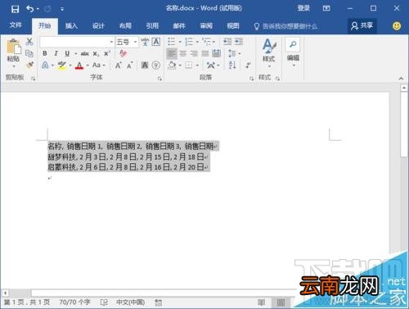Viewport: 409px width, 309px height.
Task: Switch to the 邮件 tab
Action: pos(179,26)
